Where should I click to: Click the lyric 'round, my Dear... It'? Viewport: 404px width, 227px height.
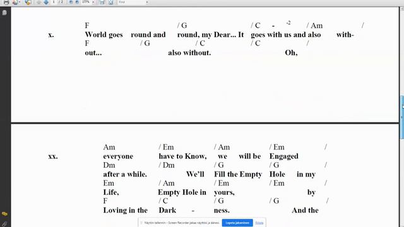[x=210, y=35]
